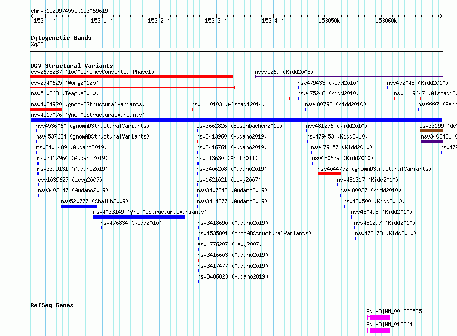Click the blue bar under nsv520777
The width and height of the screenshot is (457, 336).
[79, 206]
